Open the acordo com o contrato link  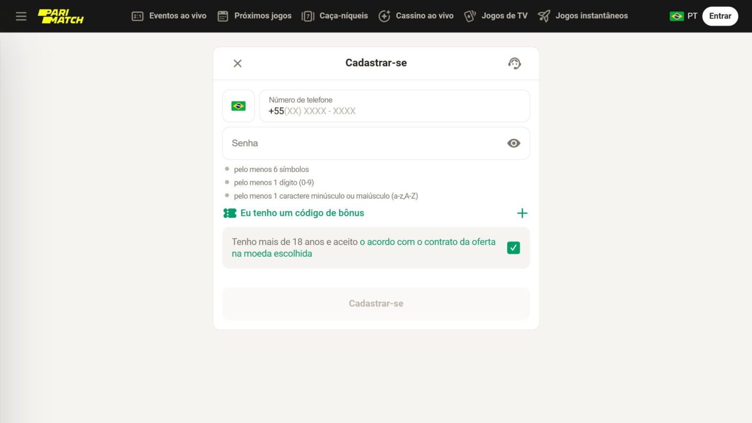point(364,248)
